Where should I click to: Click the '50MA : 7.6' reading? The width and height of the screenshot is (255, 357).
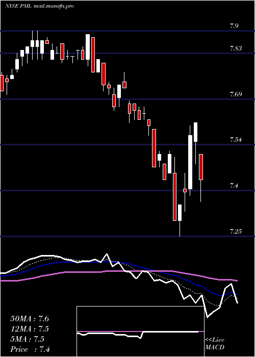click(30, 319)
